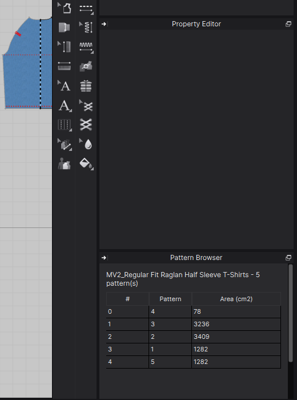Screen dimensions: 297x400
Task: Sort by the 'Pattern' column header
Action: click(x=170, y=299)
